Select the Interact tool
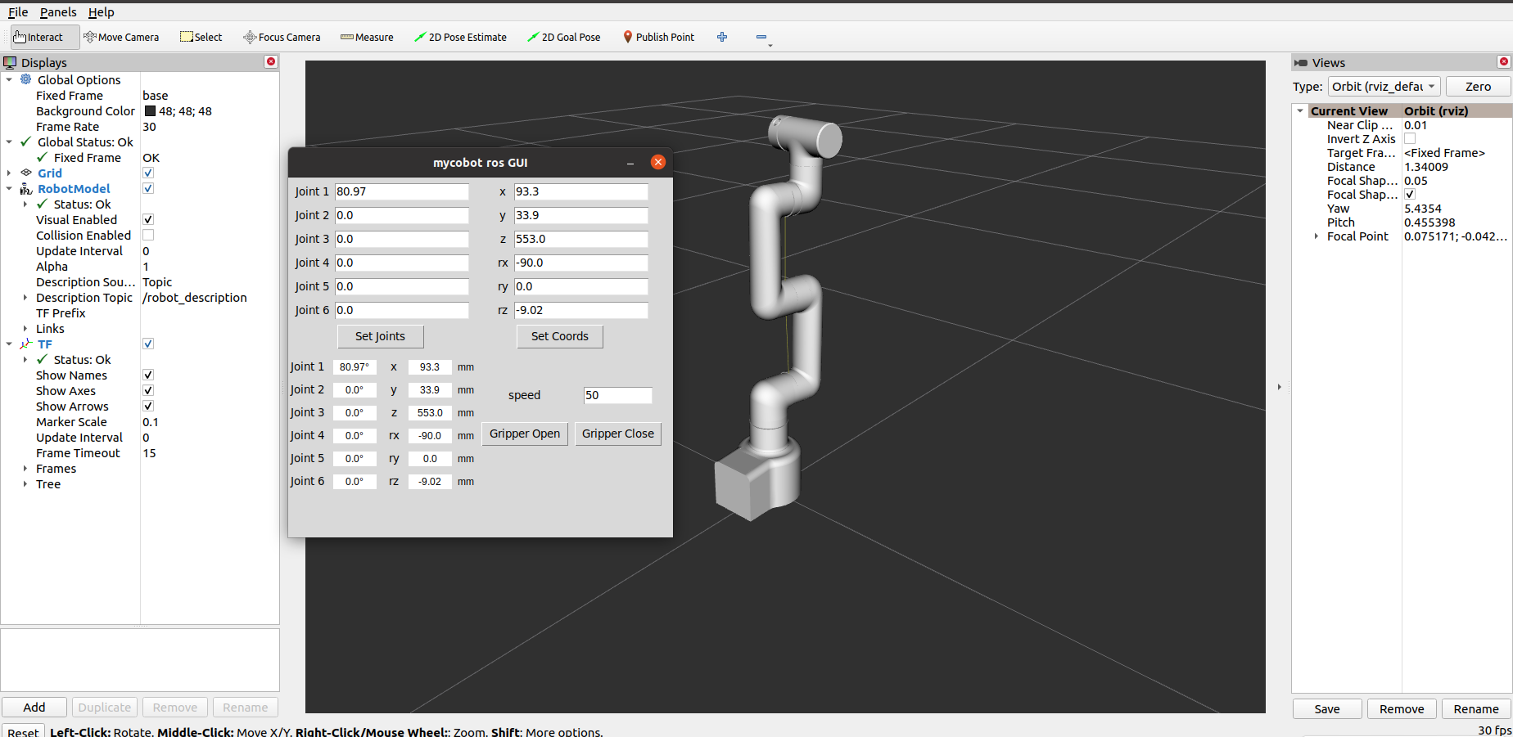Viewport: 1513px width, 737px height. [38, 37]
